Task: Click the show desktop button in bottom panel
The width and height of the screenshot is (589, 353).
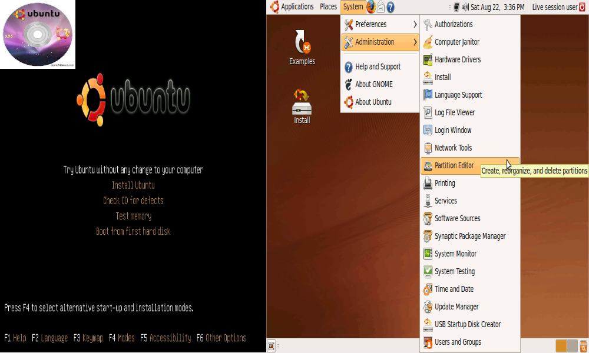Action: pyautogui.click(x=271, y=346)
